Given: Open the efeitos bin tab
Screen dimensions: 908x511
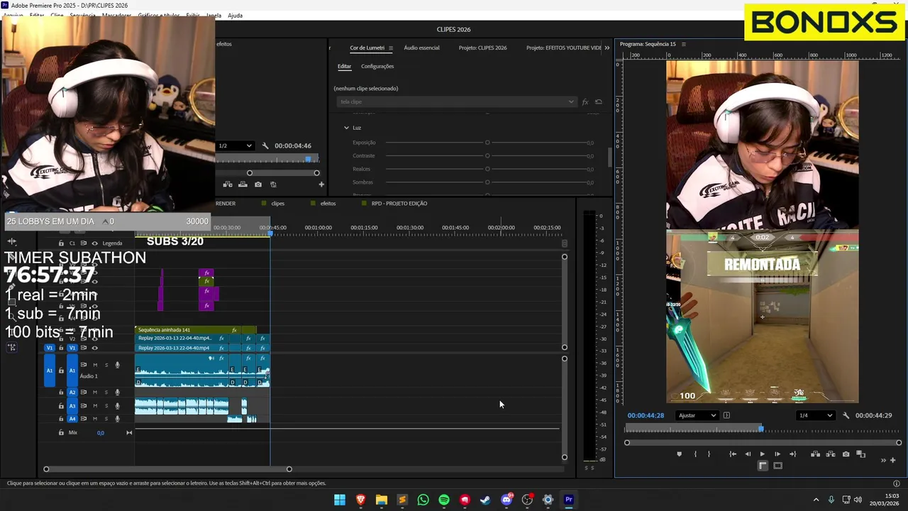Looking at the screenshot, I should [x=328, y=204].
